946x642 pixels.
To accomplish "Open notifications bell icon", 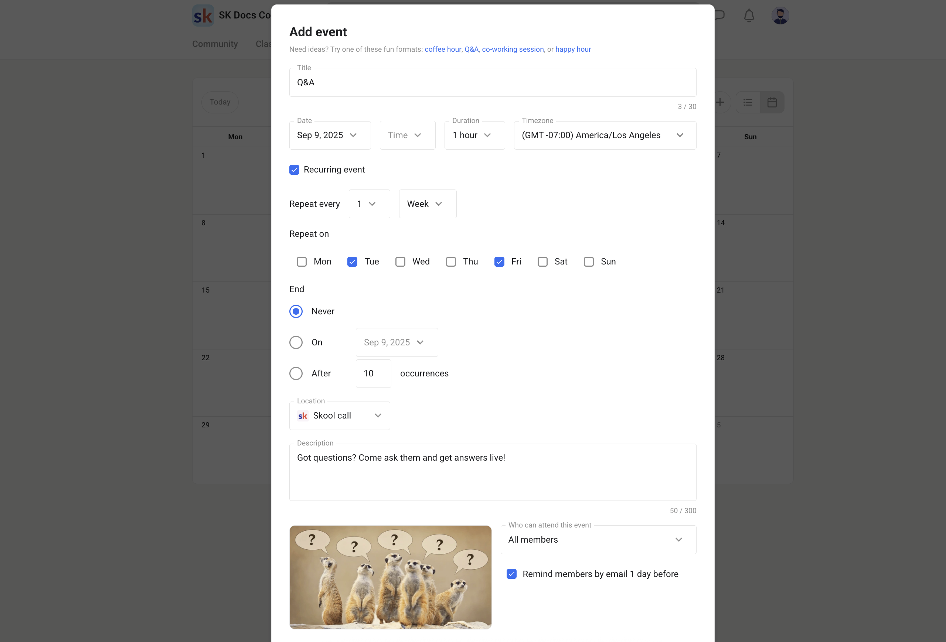I will coord(749,16).
